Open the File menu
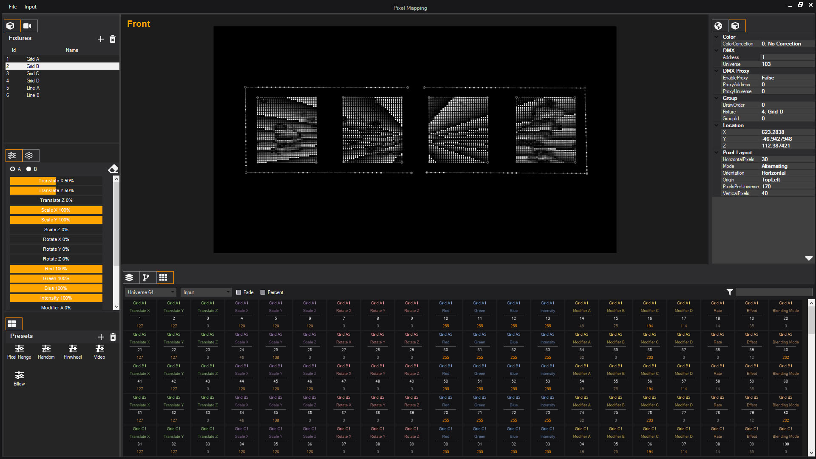Viewport: 816px width, 459px height. coord(12,6)
